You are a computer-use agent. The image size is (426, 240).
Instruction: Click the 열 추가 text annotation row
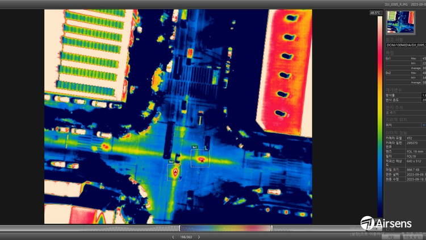tap(406, 113)
